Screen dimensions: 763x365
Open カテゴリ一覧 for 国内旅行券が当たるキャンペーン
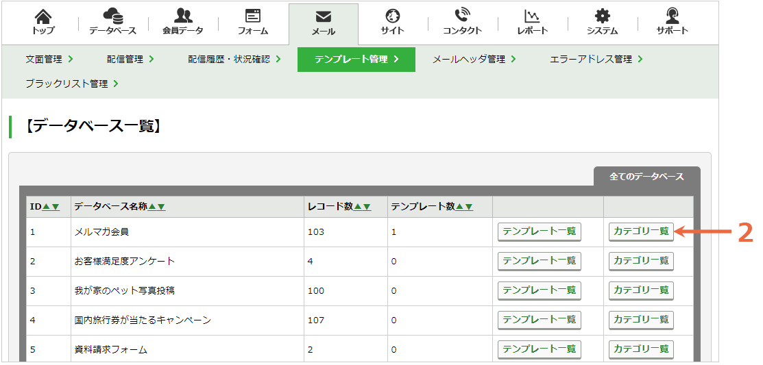pos(641,320)
